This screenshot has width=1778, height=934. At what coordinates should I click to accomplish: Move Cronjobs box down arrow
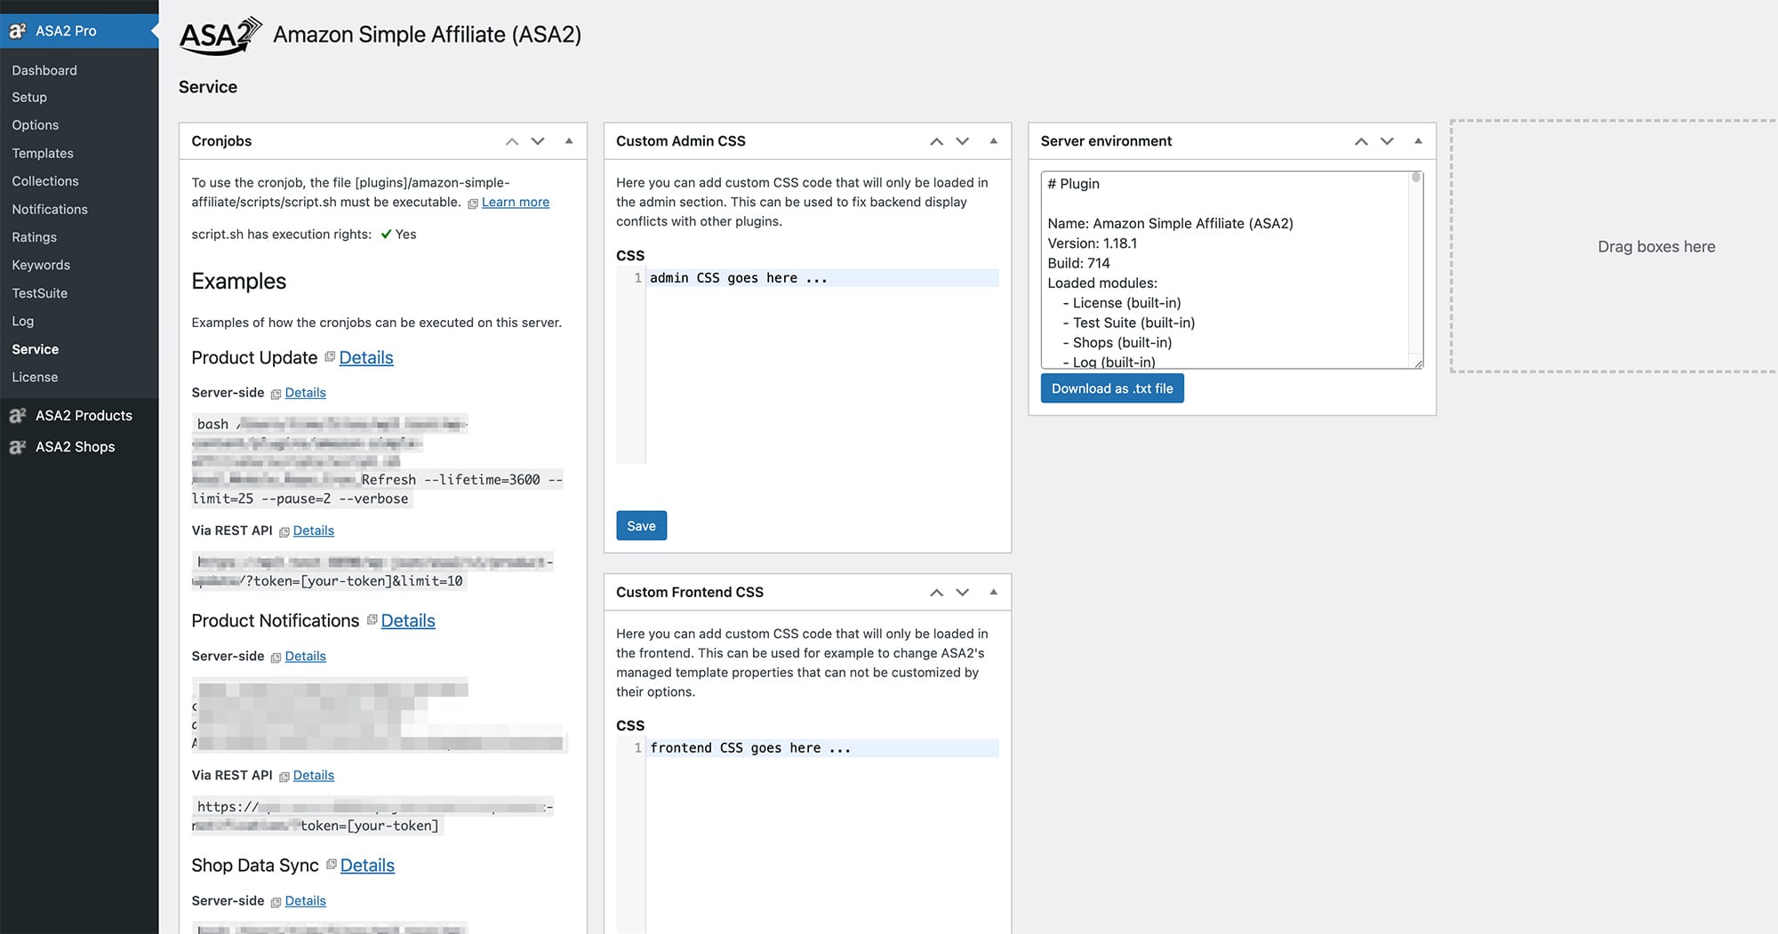[x=538, y=141]
